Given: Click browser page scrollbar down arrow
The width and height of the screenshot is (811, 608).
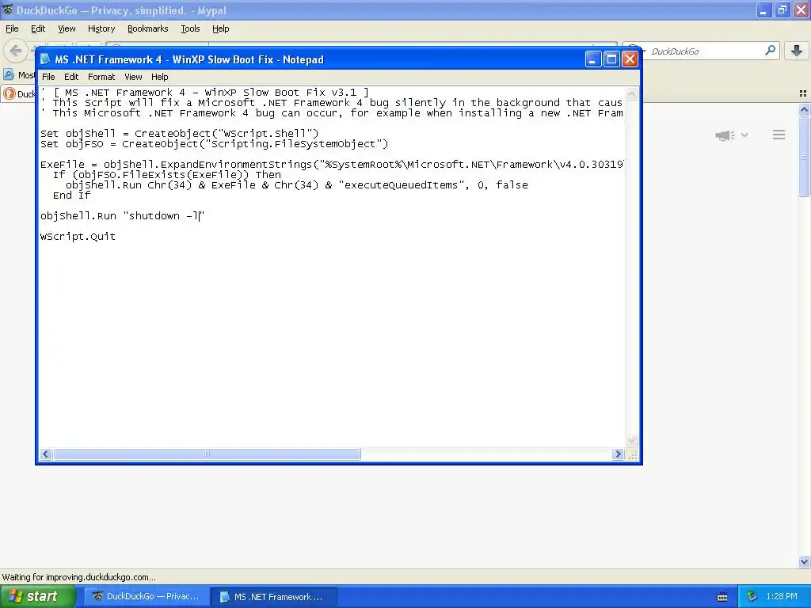Looking at the screenshot, I should (804, 561).
